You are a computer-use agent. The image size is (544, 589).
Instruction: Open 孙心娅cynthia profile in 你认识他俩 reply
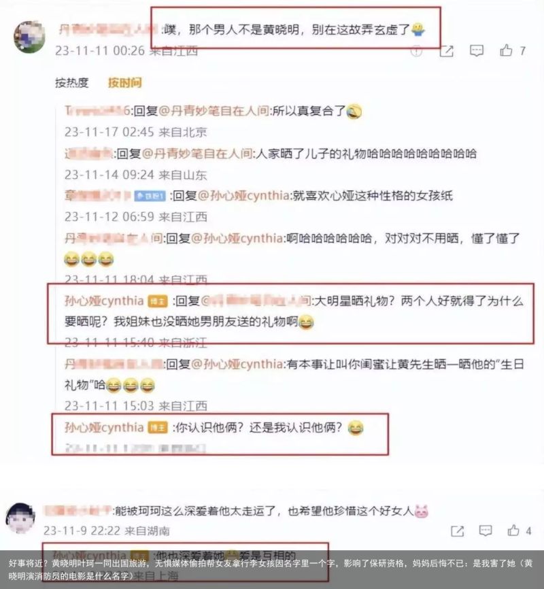click(104, 428)
